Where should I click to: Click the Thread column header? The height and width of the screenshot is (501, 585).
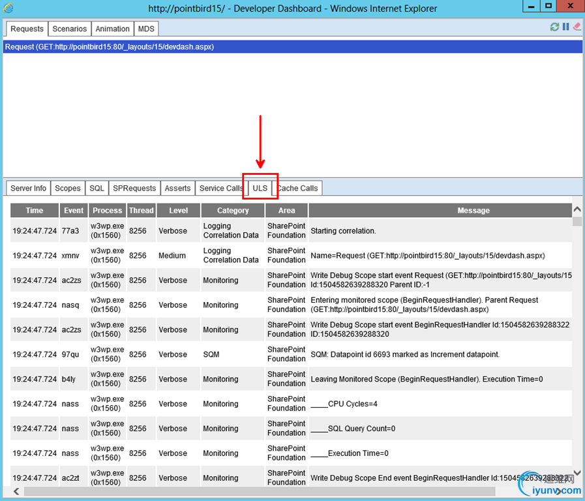[141, 211]
